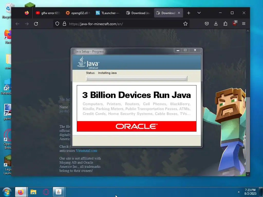263x197 pixels.
Task: Click the Java installer taskbar button
Action: [59, 192]
